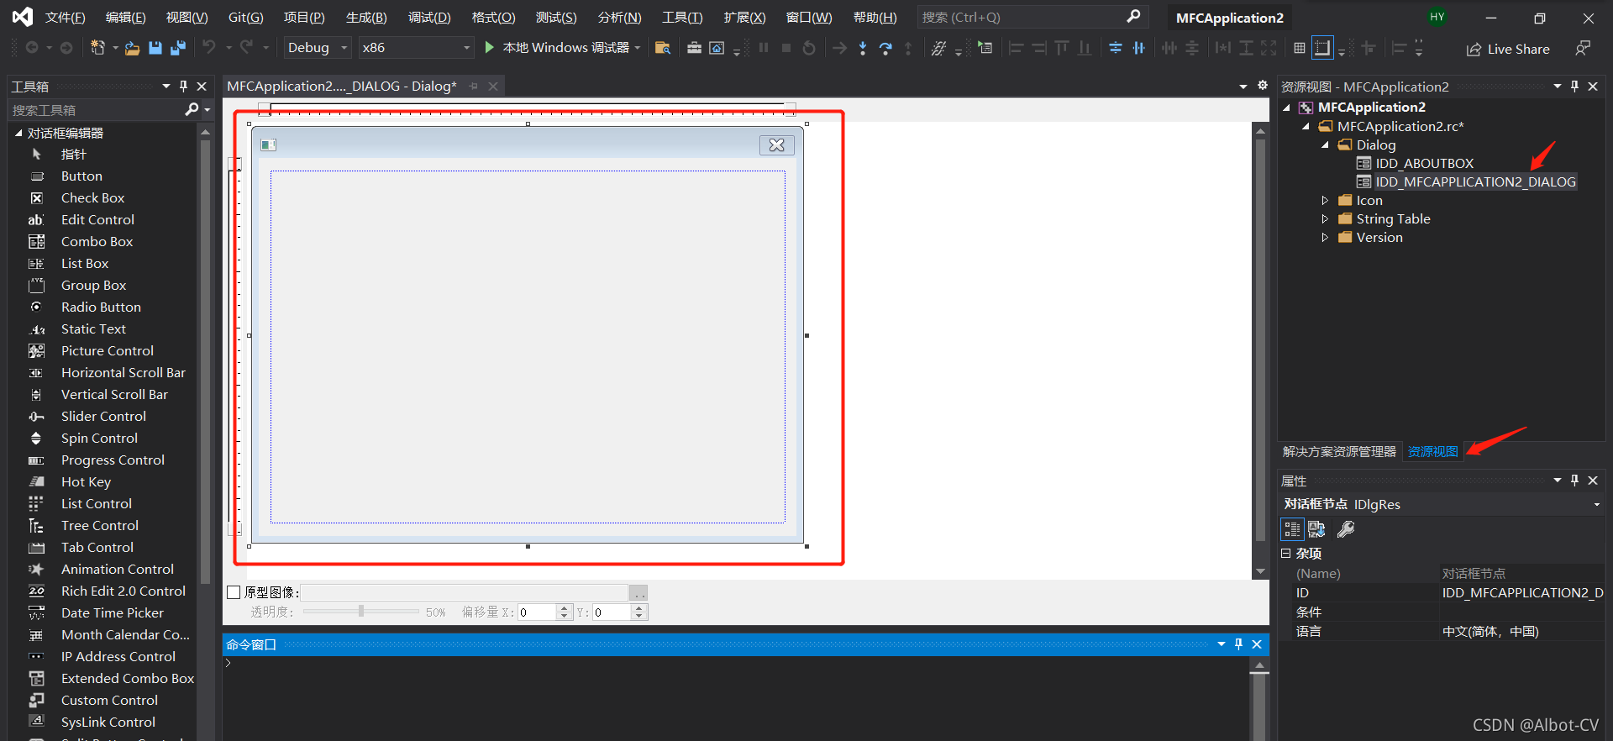
Task: Select the Slider Control tool
Action: 103,416
